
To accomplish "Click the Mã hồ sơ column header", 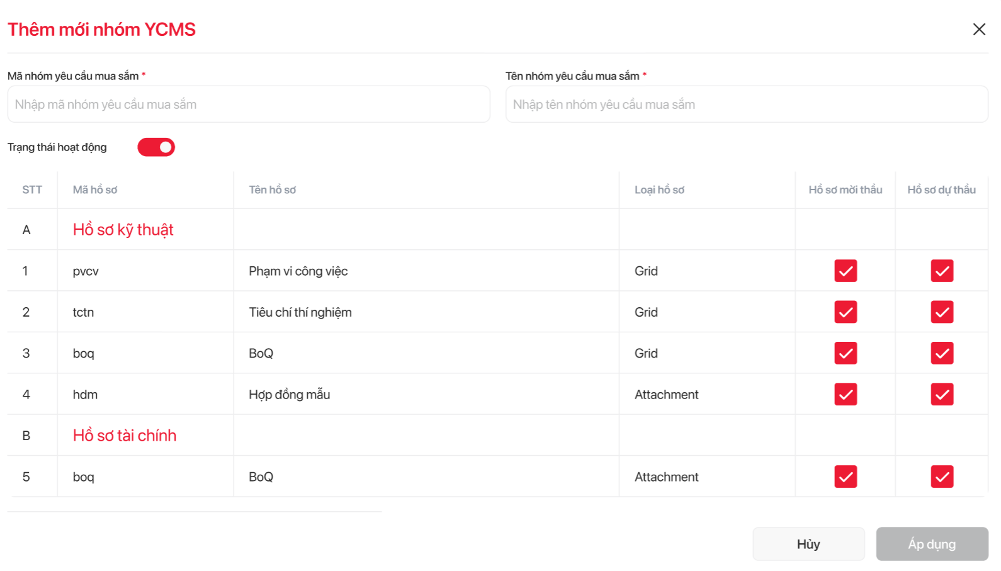I will click(95, 190).
